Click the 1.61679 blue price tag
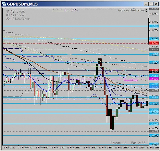Screen dimensions: 160x151 point(154,75)
